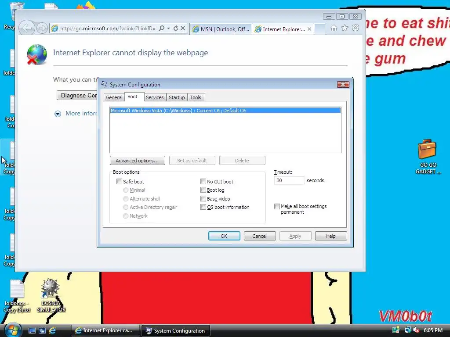Open Help in System Configuration
This screenshot has height=337, width=450.
[331, 236]
